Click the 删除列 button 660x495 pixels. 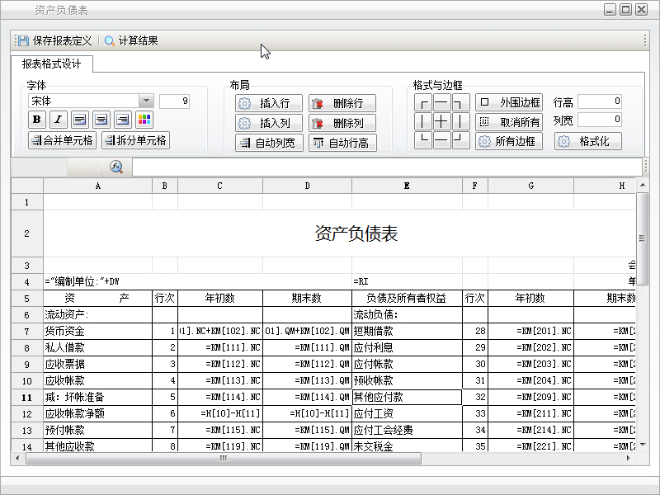342,123
